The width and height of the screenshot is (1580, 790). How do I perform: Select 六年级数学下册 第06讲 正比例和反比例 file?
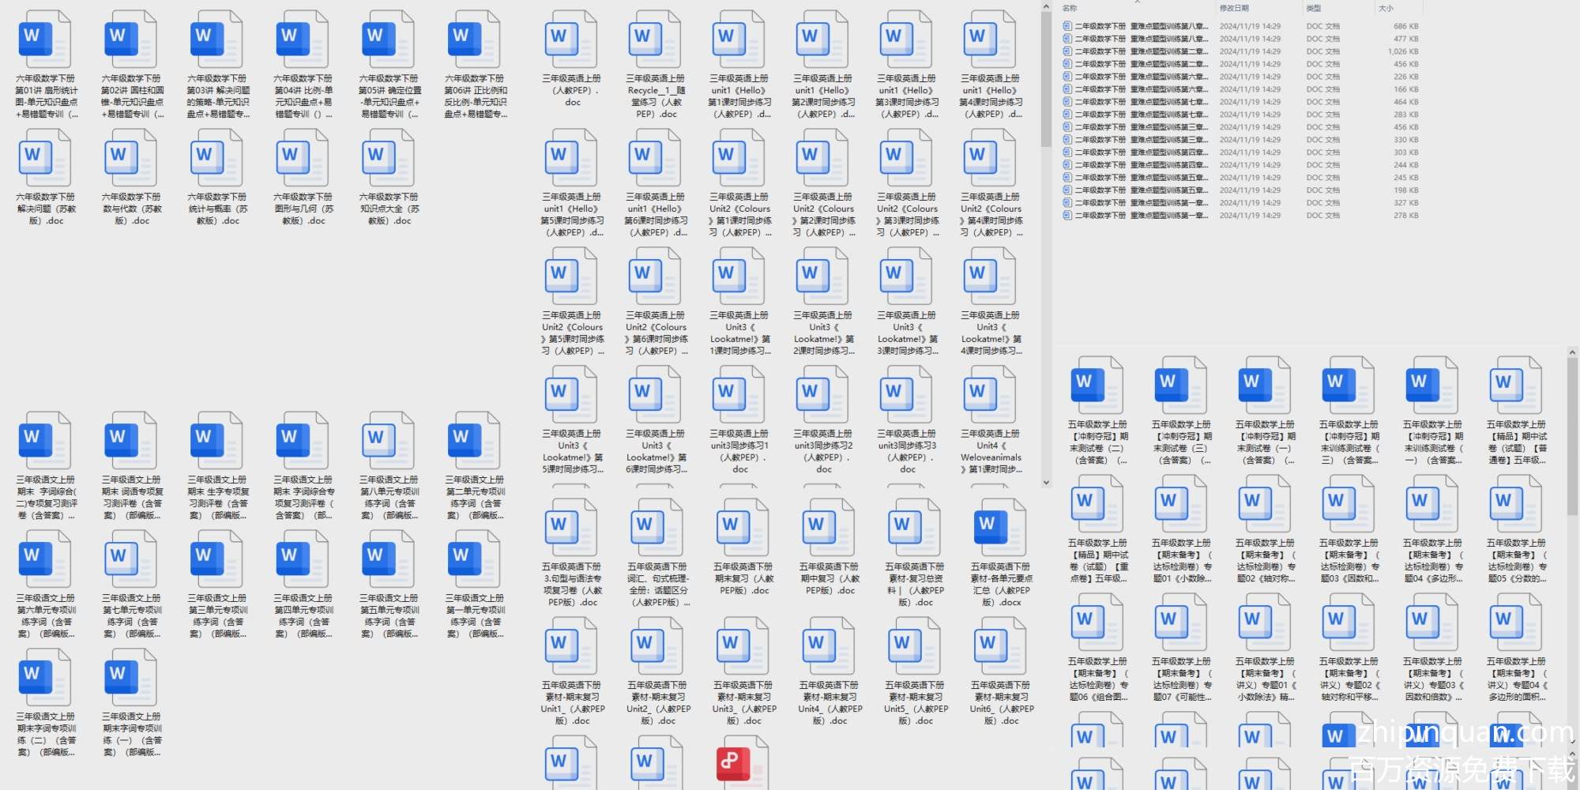click(x=475, y=65)
